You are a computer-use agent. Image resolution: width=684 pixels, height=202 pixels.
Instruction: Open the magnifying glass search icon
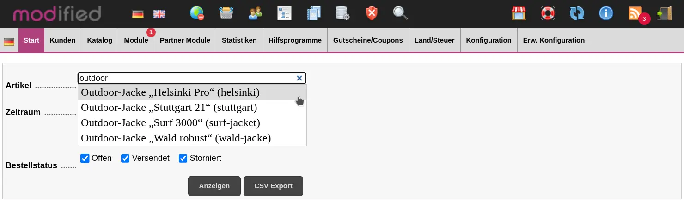click(x=400, y=13)
